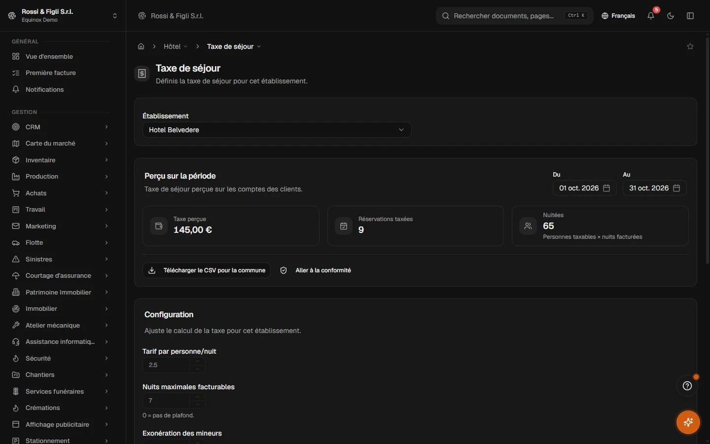The image size is (710, 444).
Task: Open the Flotte sidebar menu
Action: coord(60,243)
